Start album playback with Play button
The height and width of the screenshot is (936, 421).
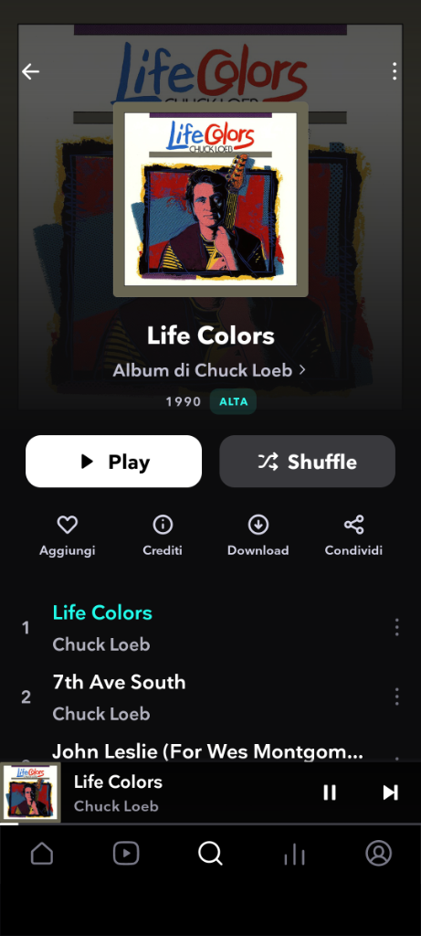coord(114,462)
